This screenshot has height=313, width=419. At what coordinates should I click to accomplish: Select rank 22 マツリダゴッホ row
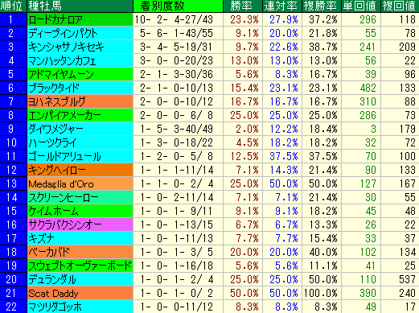tap(209, 307)
